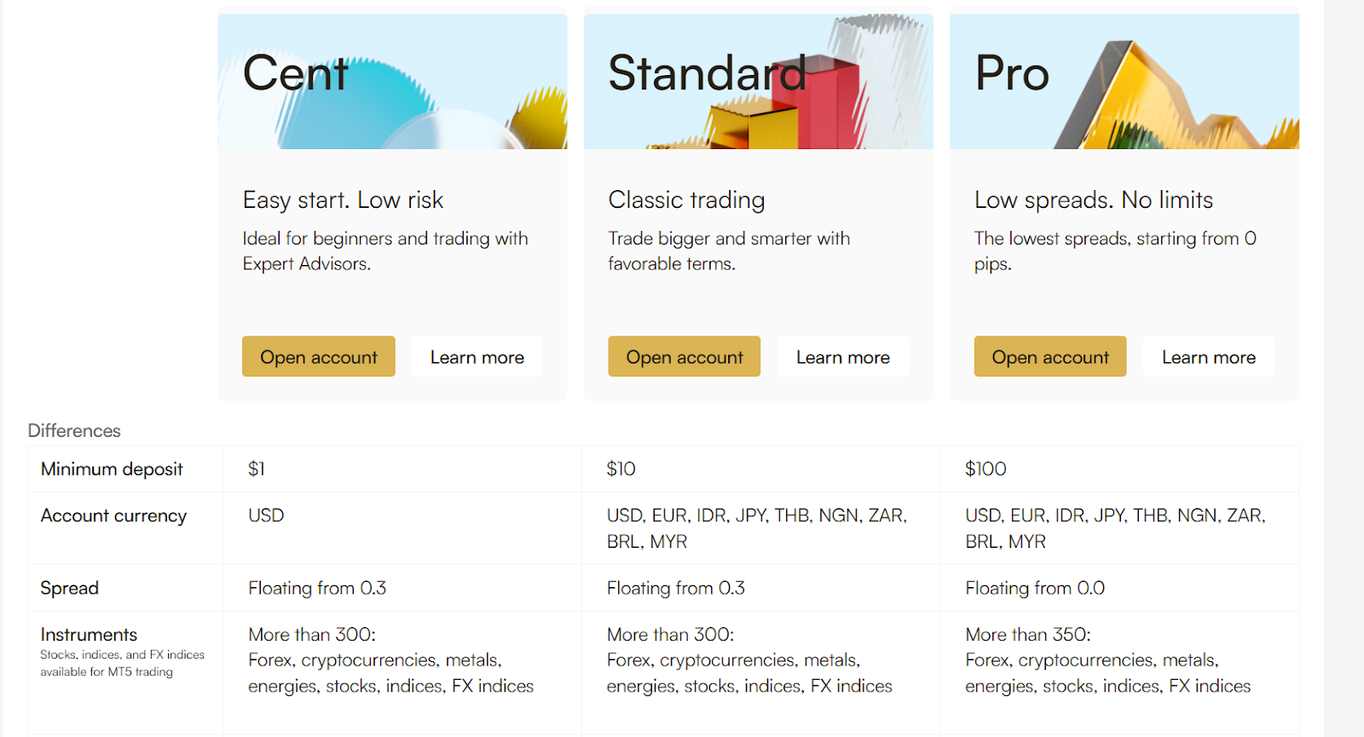Select the Instruments row label
Image resolution: width=1364 pixels, height=737 pixels.
(x=89, y=635)
